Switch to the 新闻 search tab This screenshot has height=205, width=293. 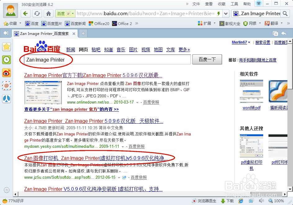coord(71,49)
